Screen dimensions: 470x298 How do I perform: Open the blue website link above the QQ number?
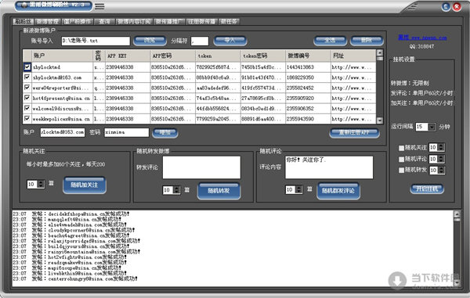(x=422, y=38)
